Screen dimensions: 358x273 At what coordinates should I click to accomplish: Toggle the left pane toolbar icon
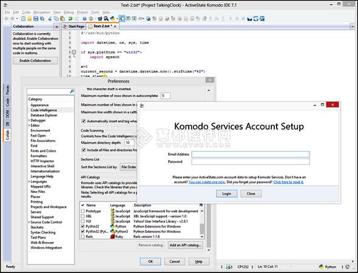(x=122, y=18)
